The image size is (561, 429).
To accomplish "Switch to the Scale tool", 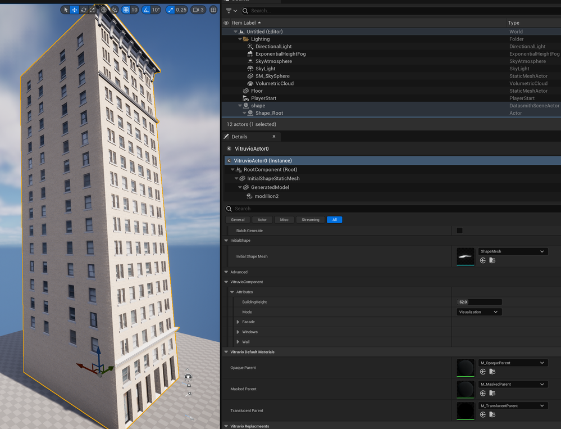I will (x=92, y=10).
